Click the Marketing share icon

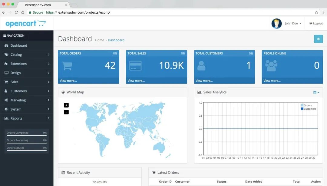(x=6, y=100)
